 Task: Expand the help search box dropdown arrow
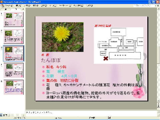[156, 6]
